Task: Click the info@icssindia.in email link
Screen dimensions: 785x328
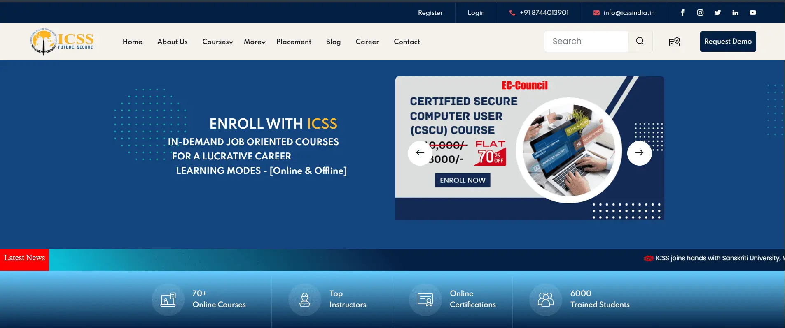Action: pyautogui.click(x=628, y=13)
